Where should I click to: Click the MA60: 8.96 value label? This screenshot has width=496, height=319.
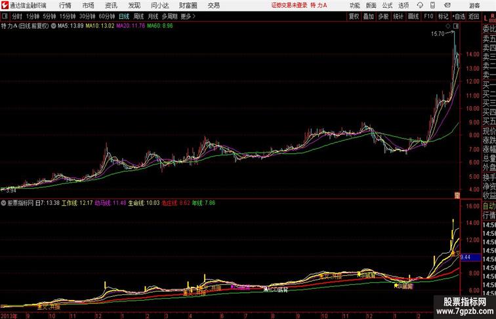pyautogui.click(x=160, y=26)
